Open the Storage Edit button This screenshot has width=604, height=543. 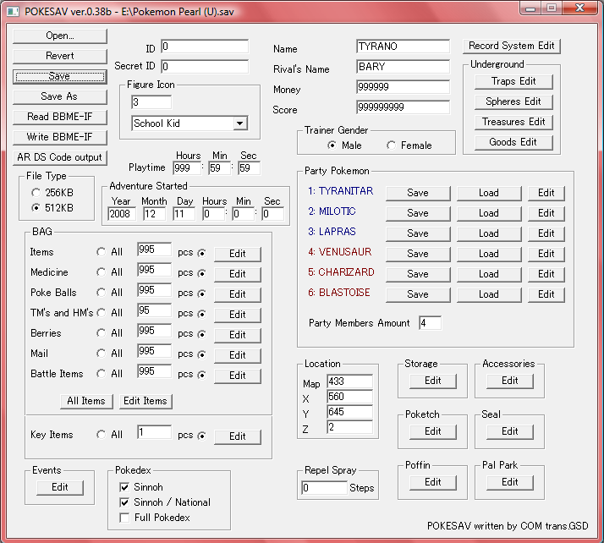[x=432, y=381]
